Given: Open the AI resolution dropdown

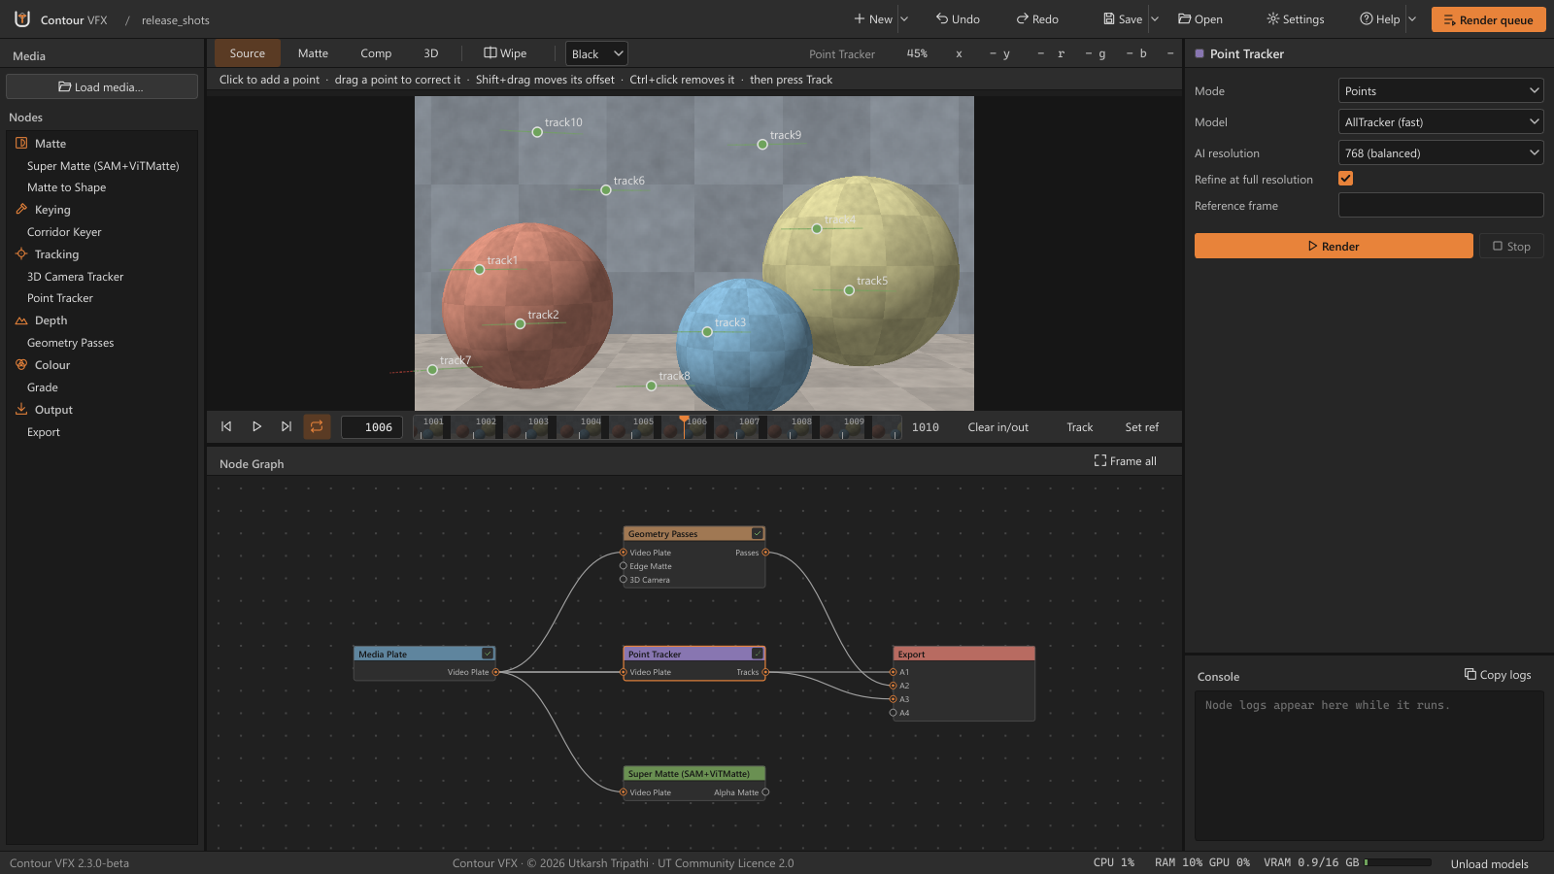Looking at the screenshot, I should (x=1440, y=152).
